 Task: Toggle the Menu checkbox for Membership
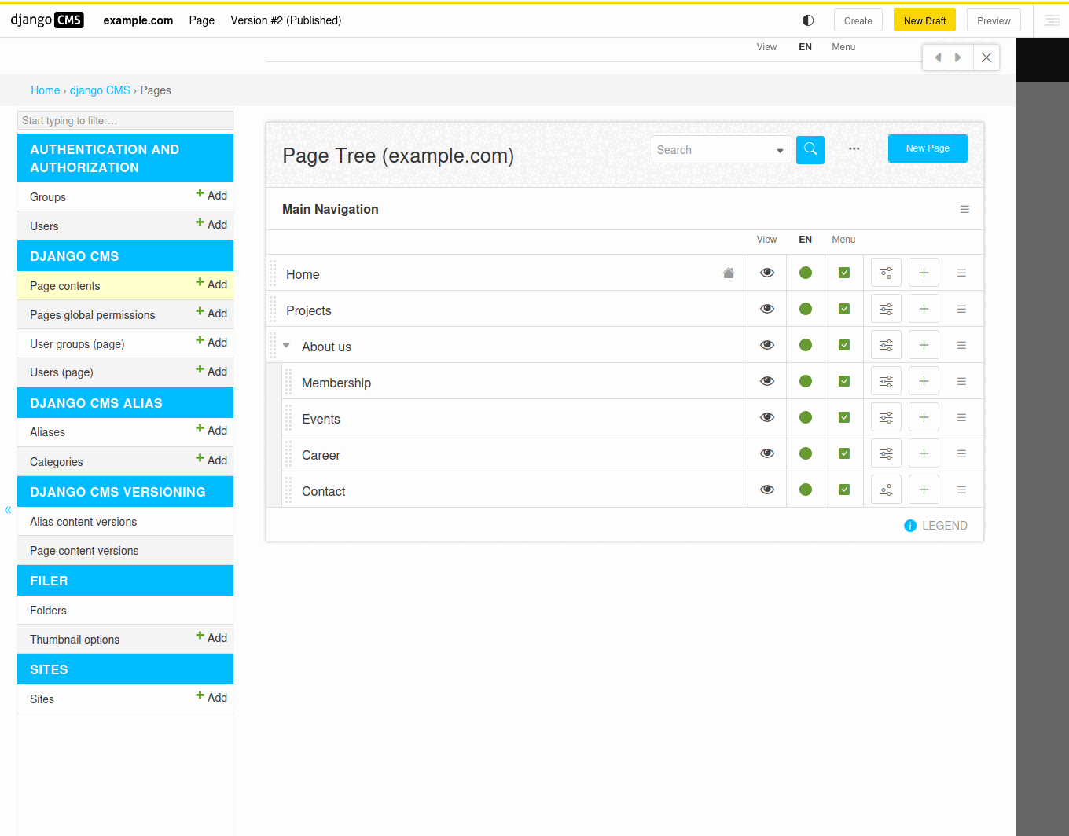click(844, 381)
